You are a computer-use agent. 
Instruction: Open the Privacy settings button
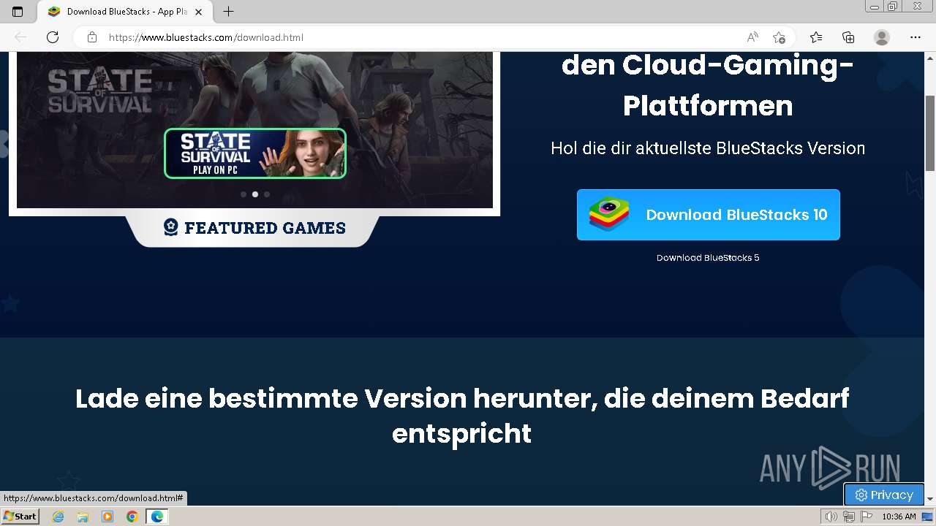click(x=884, y=495)
